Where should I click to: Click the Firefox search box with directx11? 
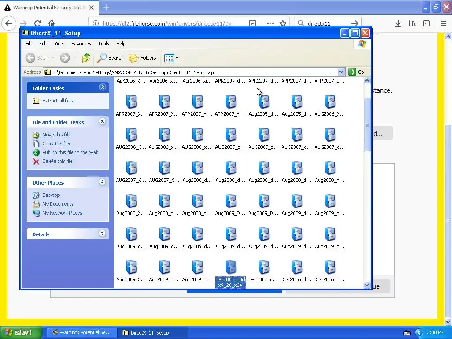click(328, 23)
